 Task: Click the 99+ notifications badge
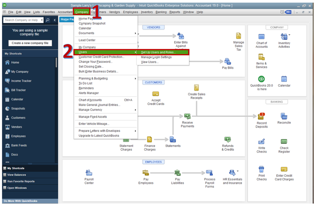pyautogui.click(x=288, y=12)
